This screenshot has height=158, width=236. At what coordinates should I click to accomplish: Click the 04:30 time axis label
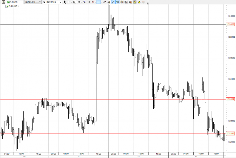click(7, 153)
